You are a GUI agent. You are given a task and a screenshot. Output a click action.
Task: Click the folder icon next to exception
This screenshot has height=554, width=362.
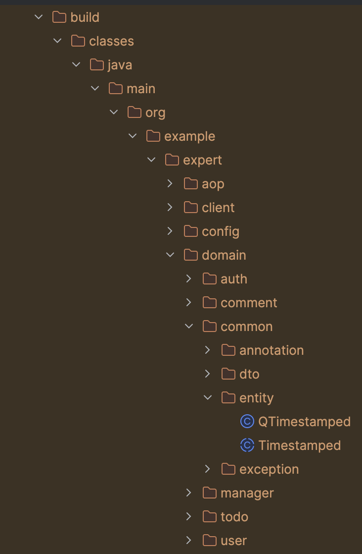click(x=228, y=469)
